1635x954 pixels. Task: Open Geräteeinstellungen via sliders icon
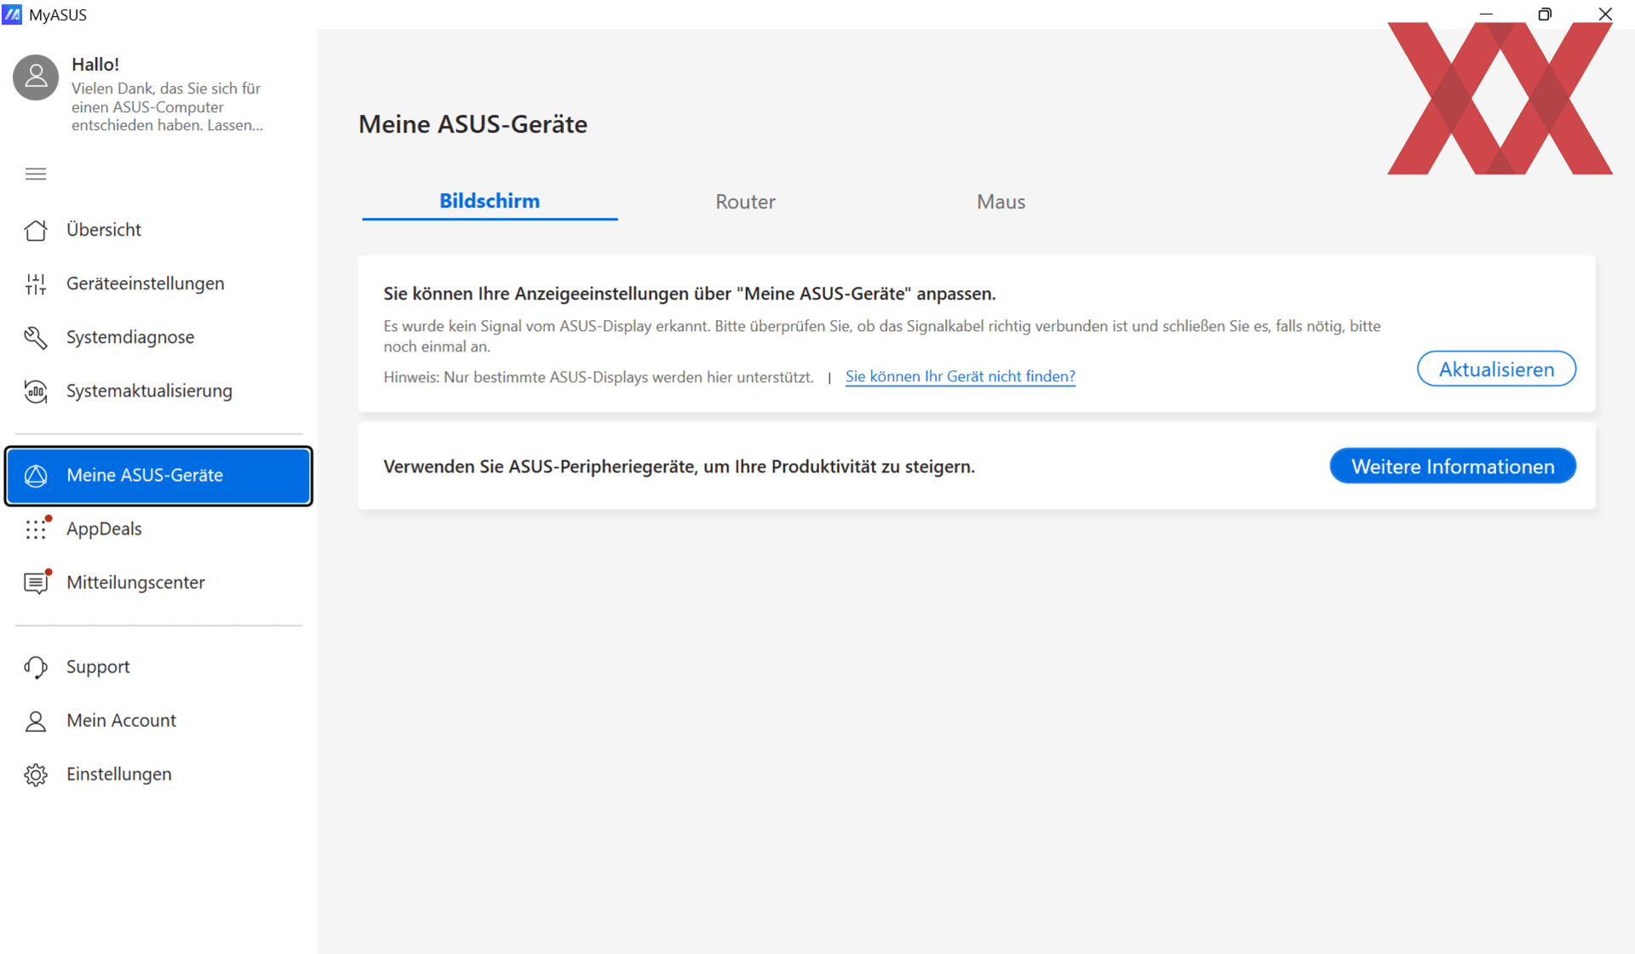(x=36, y=284)
